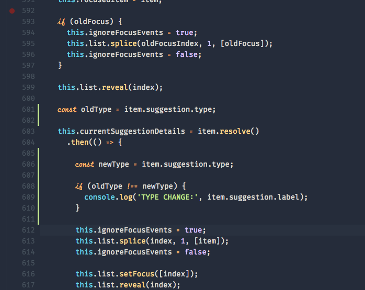The width and height of the screenshot is (365, 290).
Task: Click 'ignoreFocusEvents' on line 612
Action: [134, 230]
